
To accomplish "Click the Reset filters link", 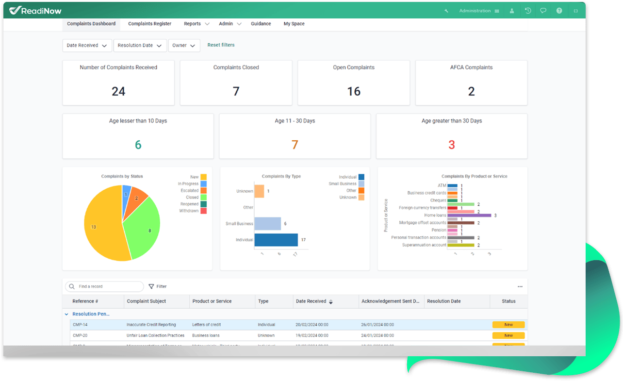I will click(221, 45).
